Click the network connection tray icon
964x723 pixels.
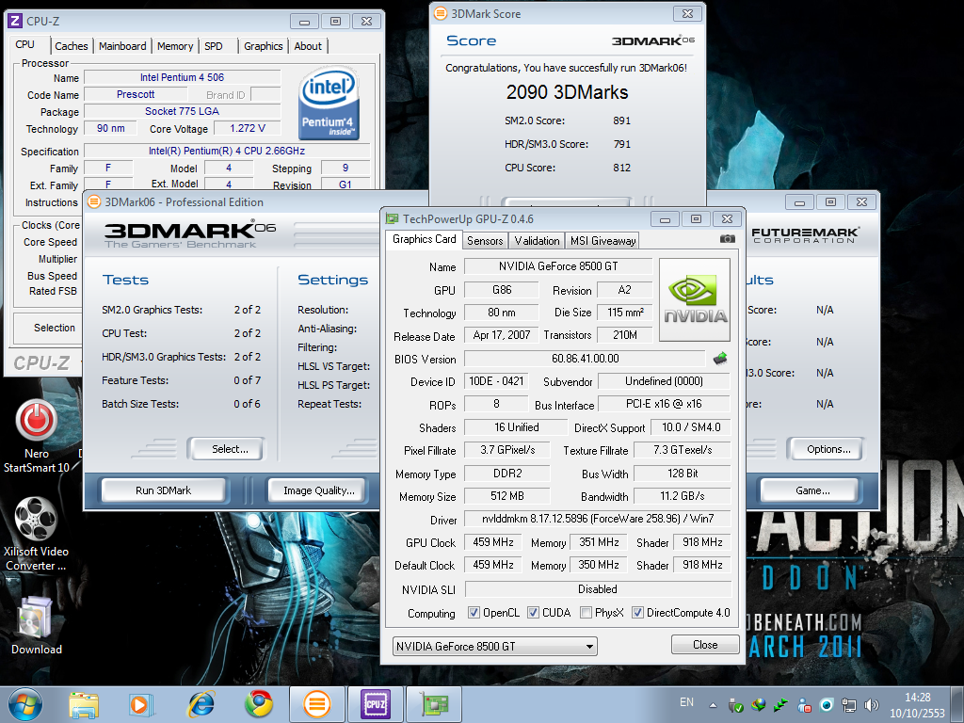point(849,705)
